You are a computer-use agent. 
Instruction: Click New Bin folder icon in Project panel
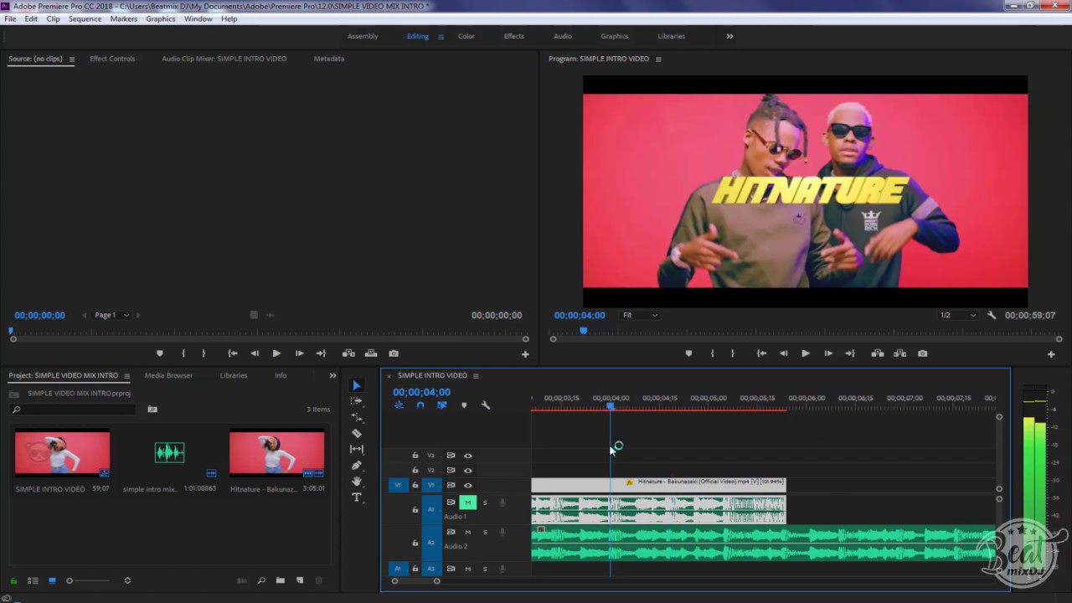281,580
